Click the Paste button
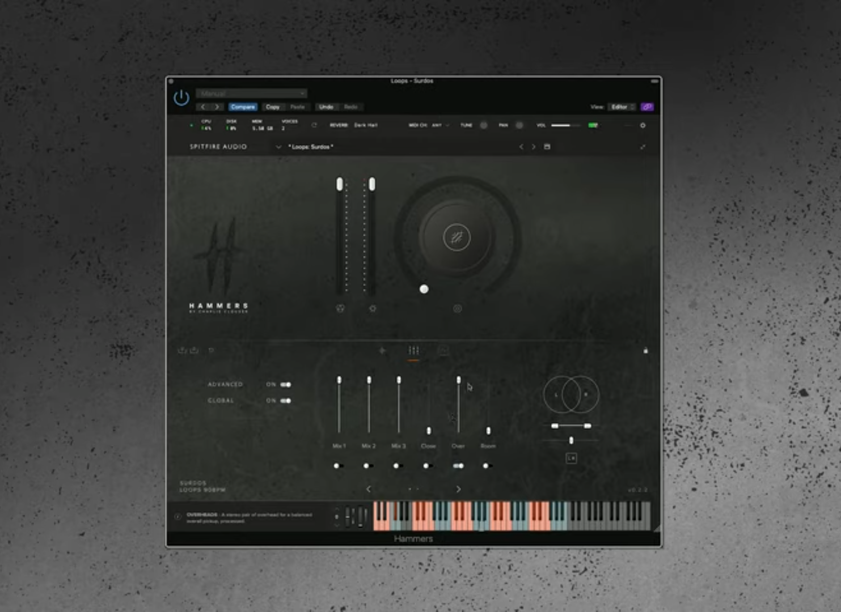The height and width of the screenshot is (612, 841). 298,107
